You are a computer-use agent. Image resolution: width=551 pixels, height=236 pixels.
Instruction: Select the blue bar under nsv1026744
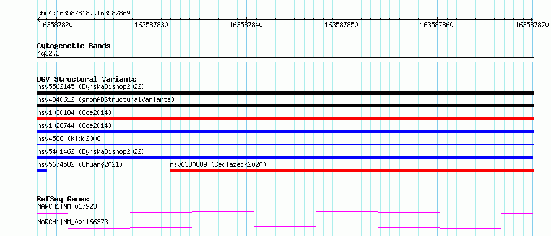coord(285,132)
